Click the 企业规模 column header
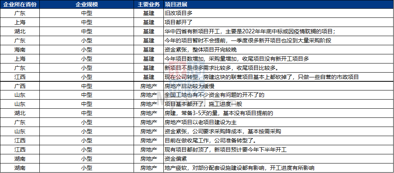This screenshot has height=173, width=394. click(87, 5)
